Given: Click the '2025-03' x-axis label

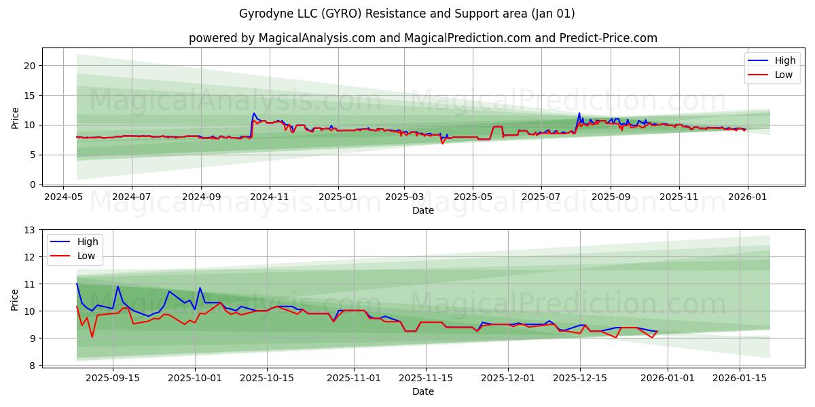Looking at the screenshot, I should (404, 197).
